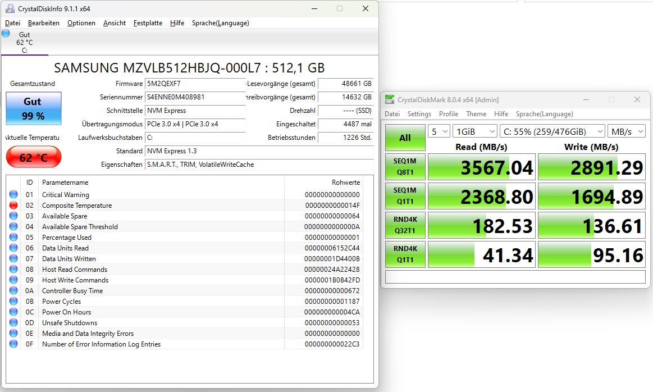Viewport: 653px width, 392px height.
Task: Click status orb for Host Write Commands row
Action: (x=13, y=280)
